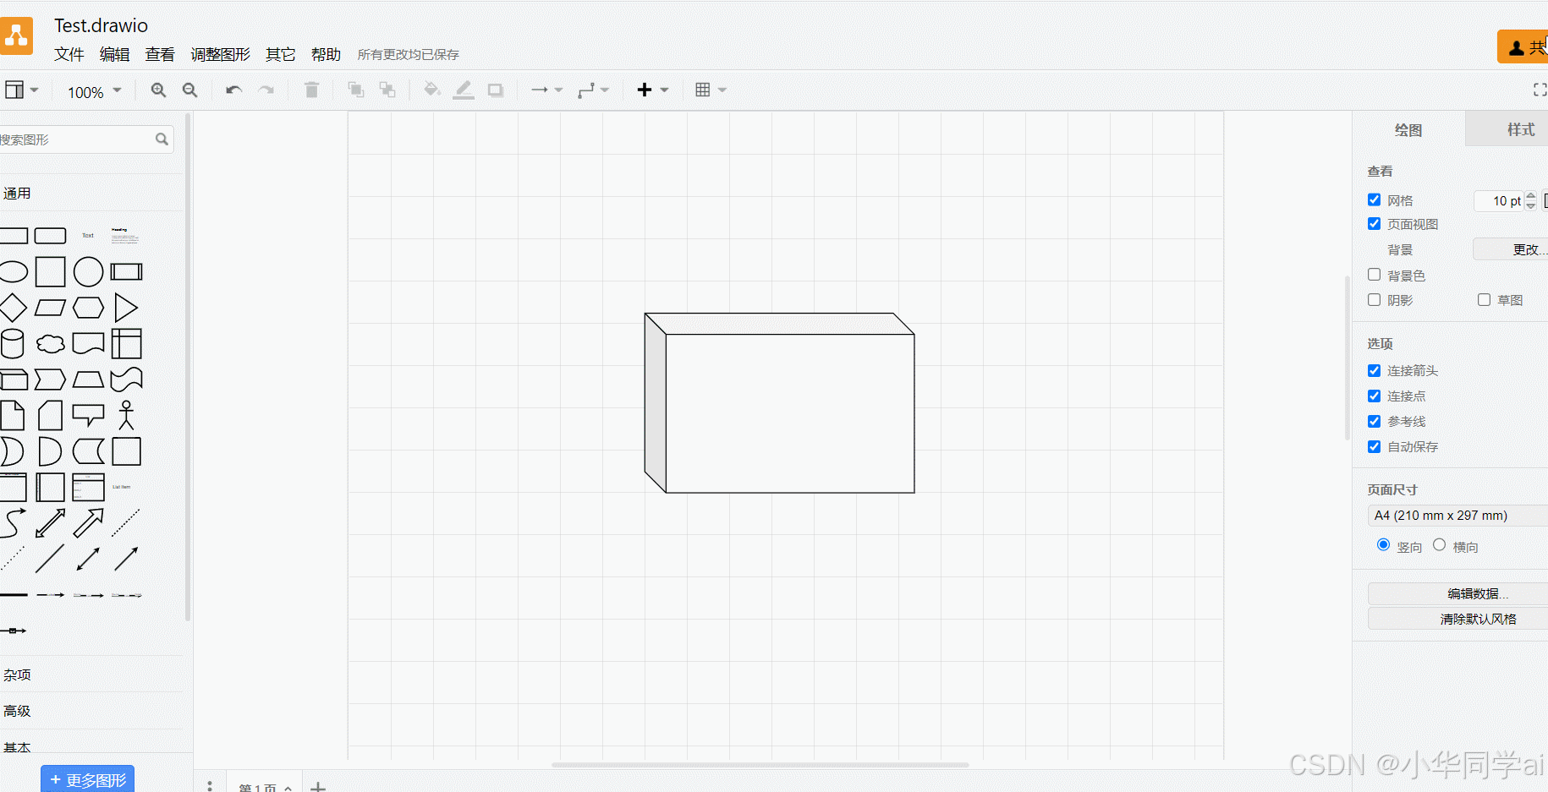Select the cylinder shape in the palette
This screenshot has width=1548, height=792.
(x=13, y=344)
